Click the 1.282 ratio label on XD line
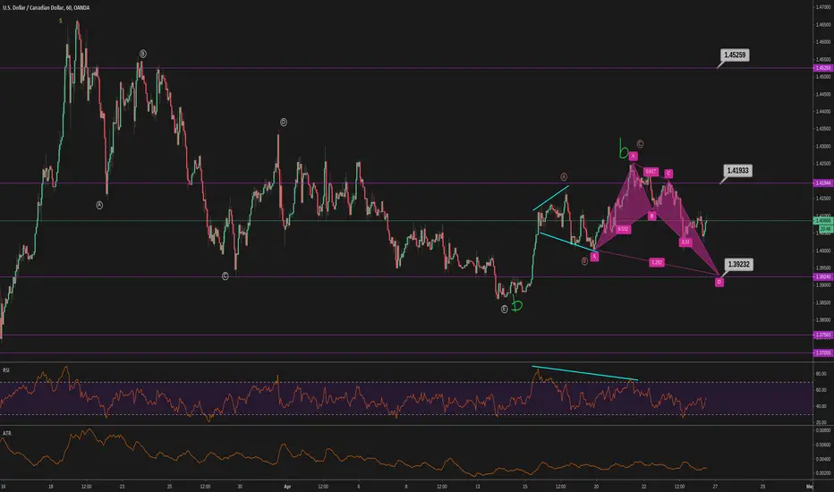Screen dimensions: 834x492 coord(657,262)
